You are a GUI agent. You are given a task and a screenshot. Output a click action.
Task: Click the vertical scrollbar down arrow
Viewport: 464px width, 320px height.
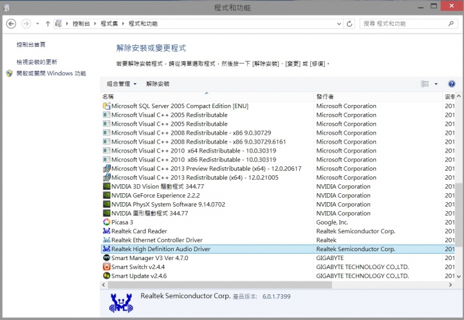(x=459, y=276)
